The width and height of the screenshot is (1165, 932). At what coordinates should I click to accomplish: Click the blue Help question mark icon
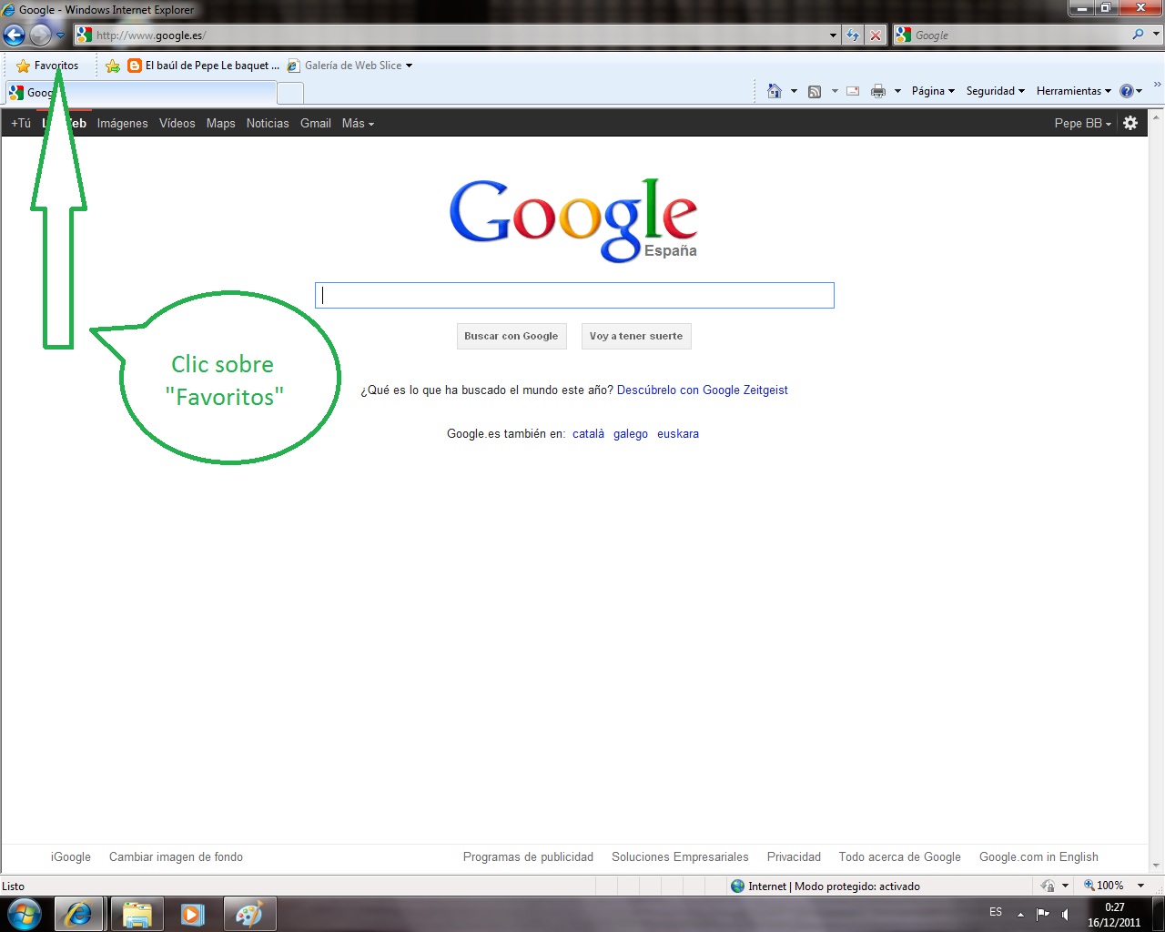tap(1127, 91)
